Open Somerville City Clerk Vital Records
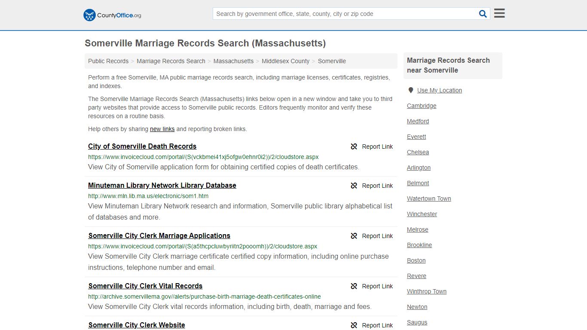 click(x=145, y=286)
